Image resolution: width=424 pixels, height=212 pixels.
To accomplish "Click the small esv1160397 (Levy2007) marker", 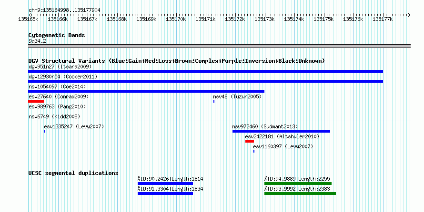I will pos(254,151).
